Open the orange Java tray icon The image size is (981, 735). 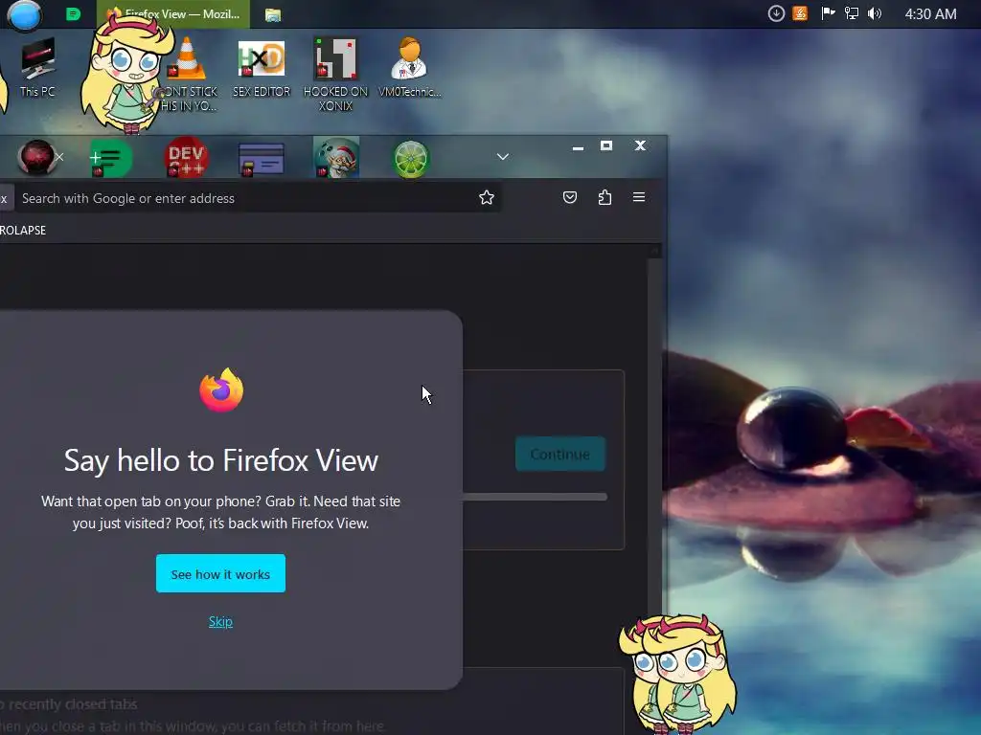pyautogui.click(x=800, y=13)
